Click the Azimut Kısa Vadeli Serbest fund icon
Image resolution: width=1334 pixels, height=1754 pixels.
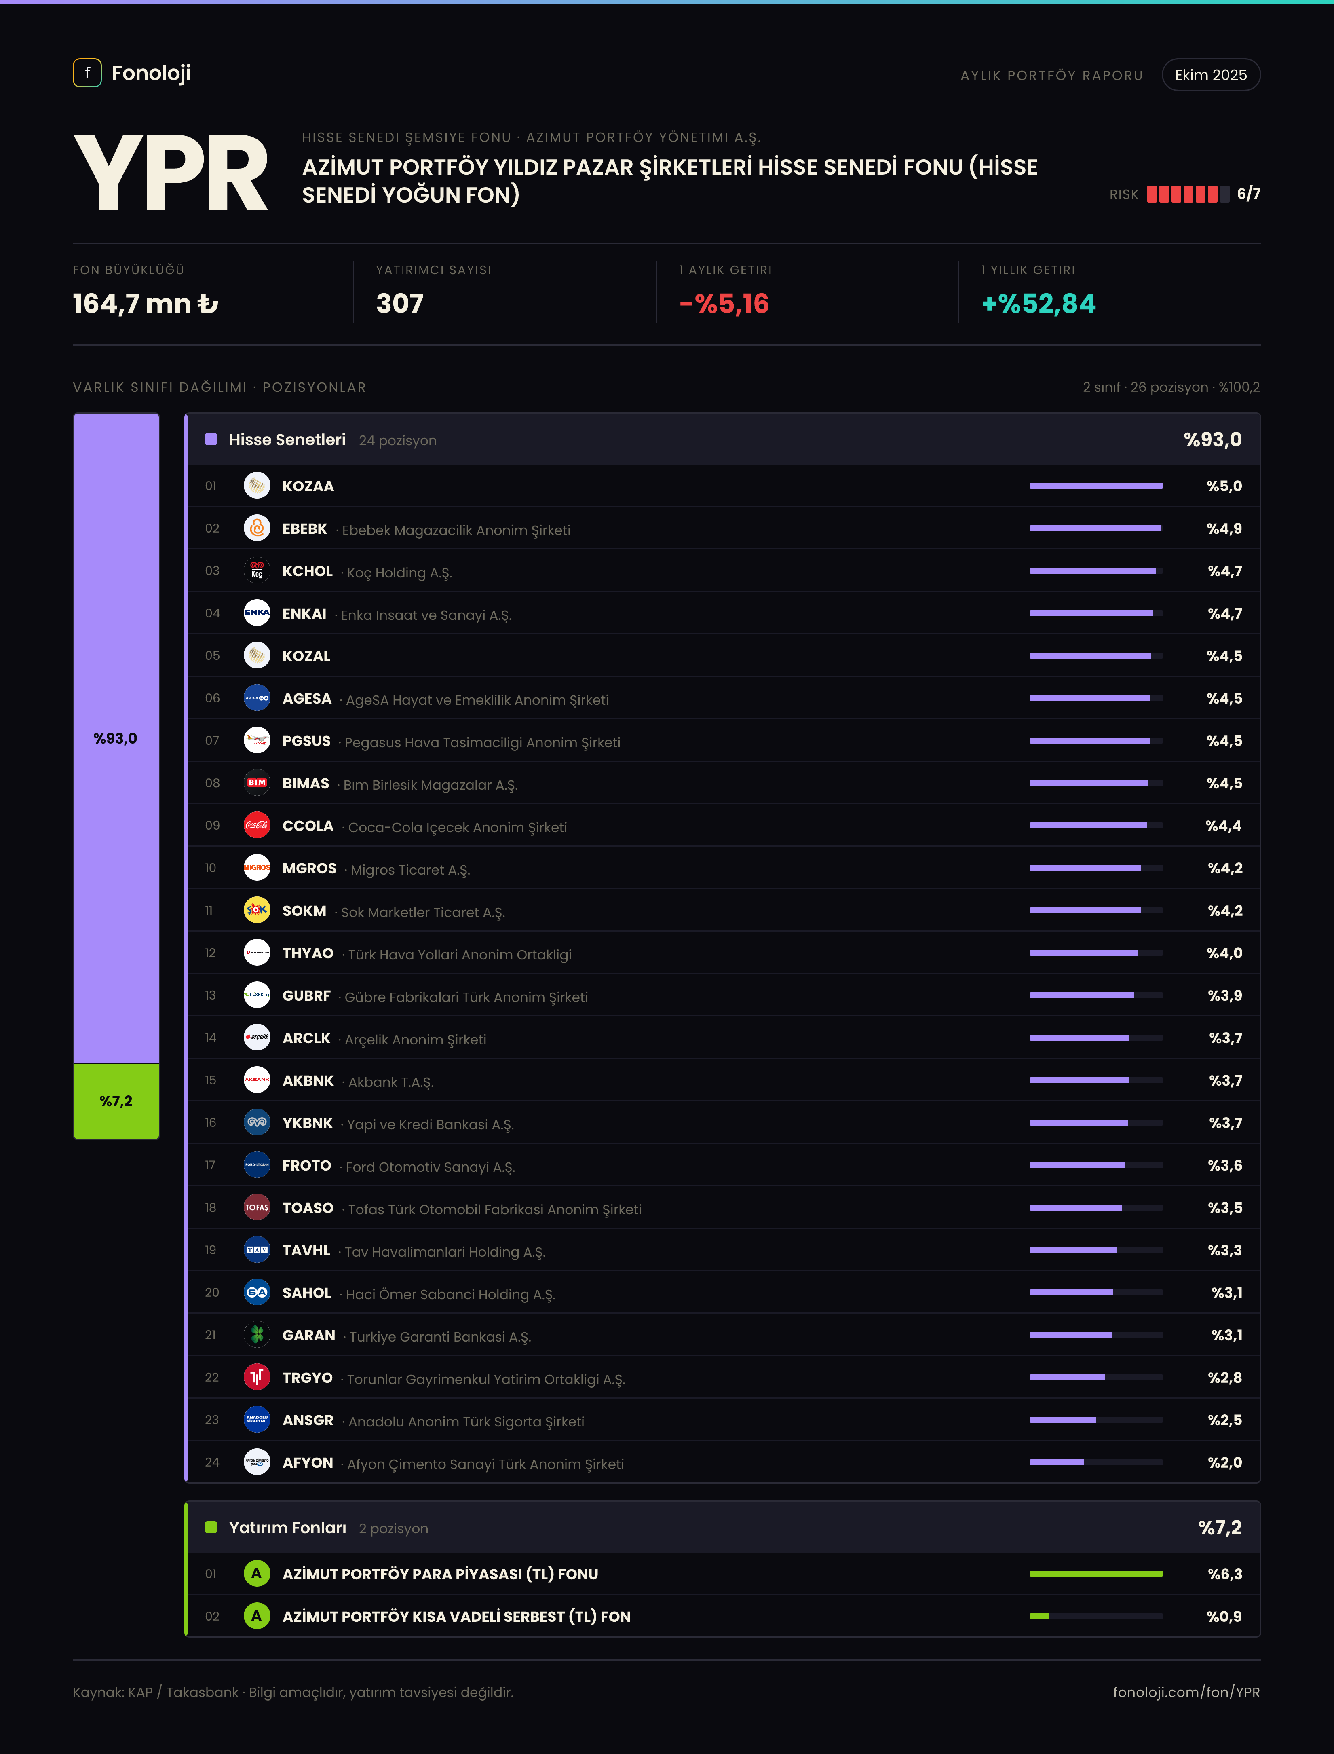256,1616
